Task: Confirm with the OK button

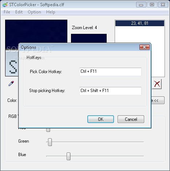Action: (x=100, y=119)
